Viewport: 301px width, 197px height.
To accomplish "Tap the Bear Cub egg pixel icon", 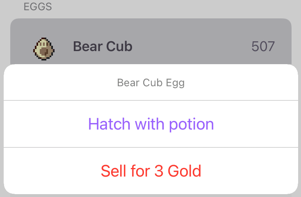I will [x=43, y=49].
